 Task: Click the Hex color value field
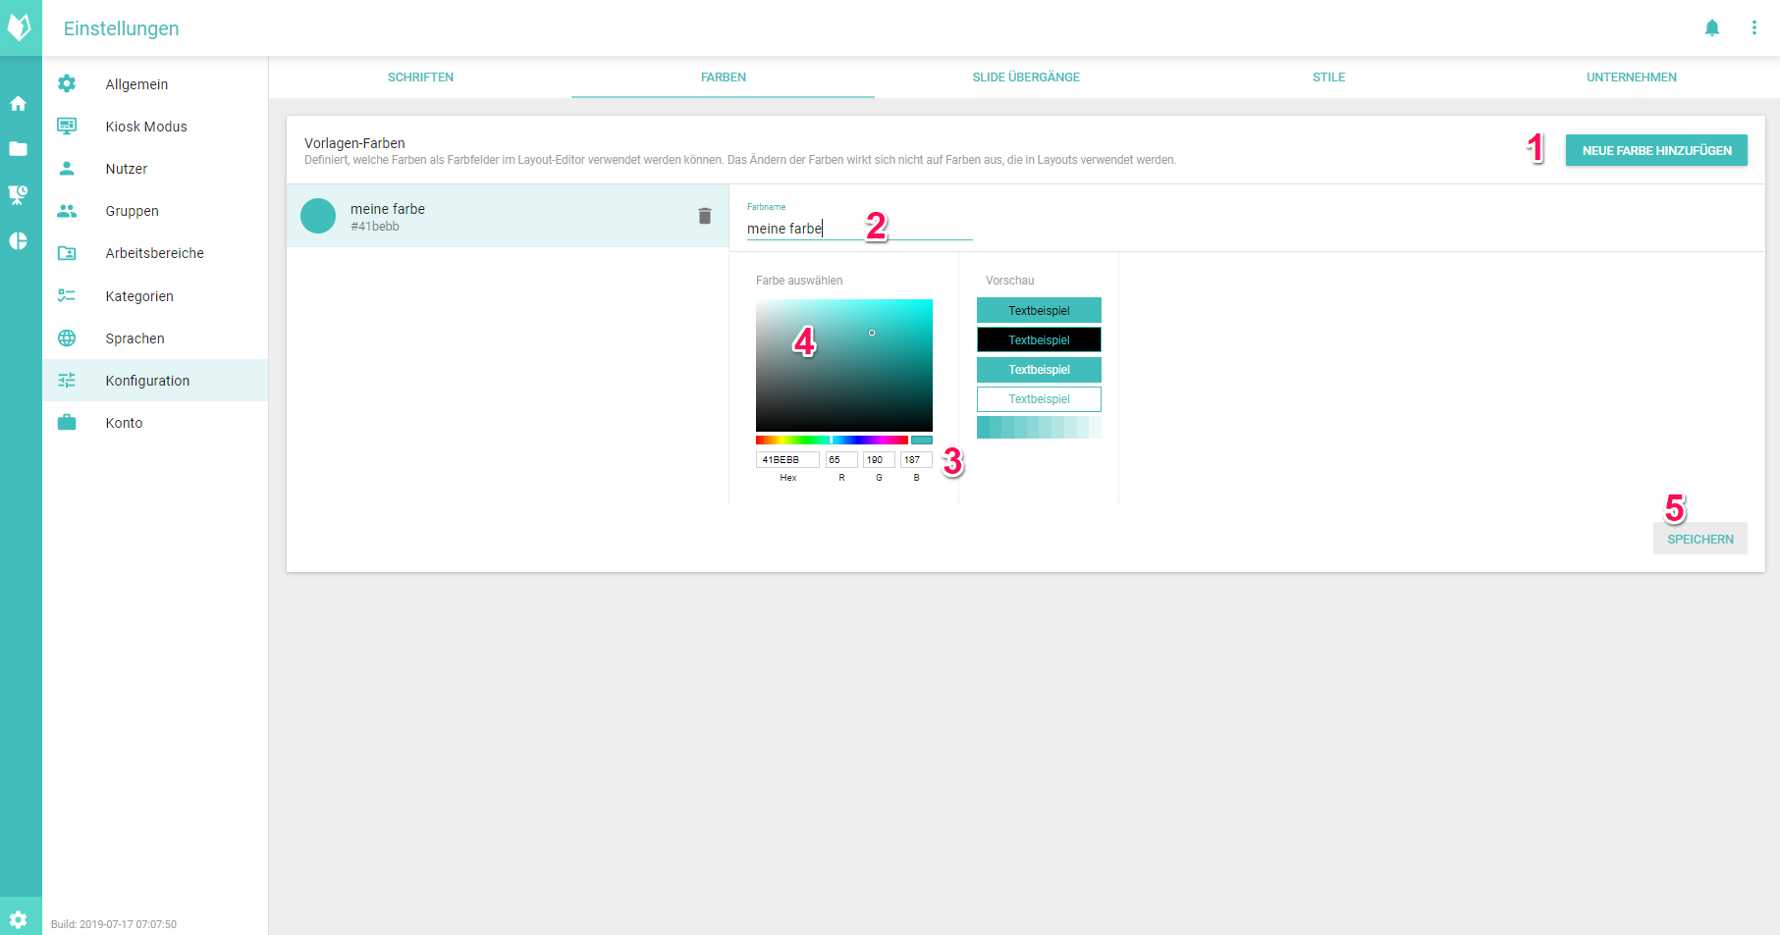pos(786,459)
